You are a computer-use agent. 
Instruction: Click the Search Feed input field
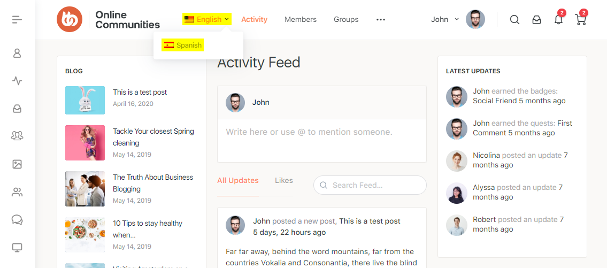(375, 185)
